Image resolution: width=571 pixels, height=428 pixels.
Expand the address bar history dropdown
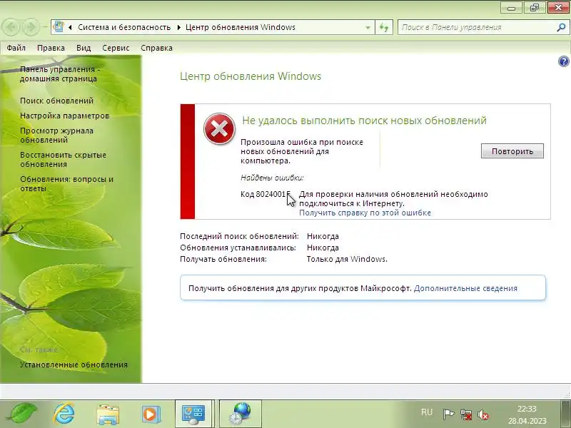point(368,27)
